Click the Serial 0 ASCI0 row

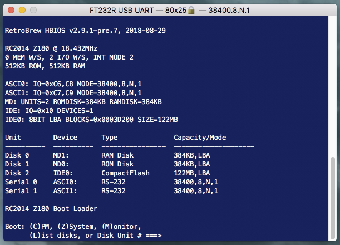(x=111, y=182)
